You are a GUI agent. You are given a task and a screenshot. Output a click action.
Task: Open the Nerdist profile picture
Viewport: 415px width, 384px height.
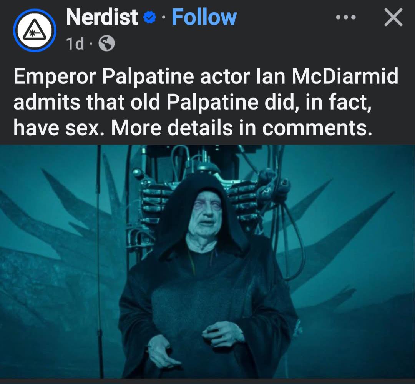(x=35, y=30)
